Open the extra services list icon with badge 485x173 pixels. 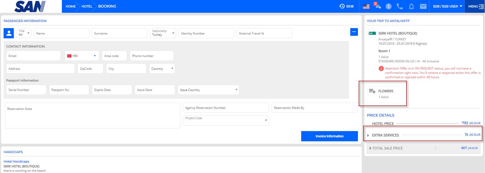378,6
